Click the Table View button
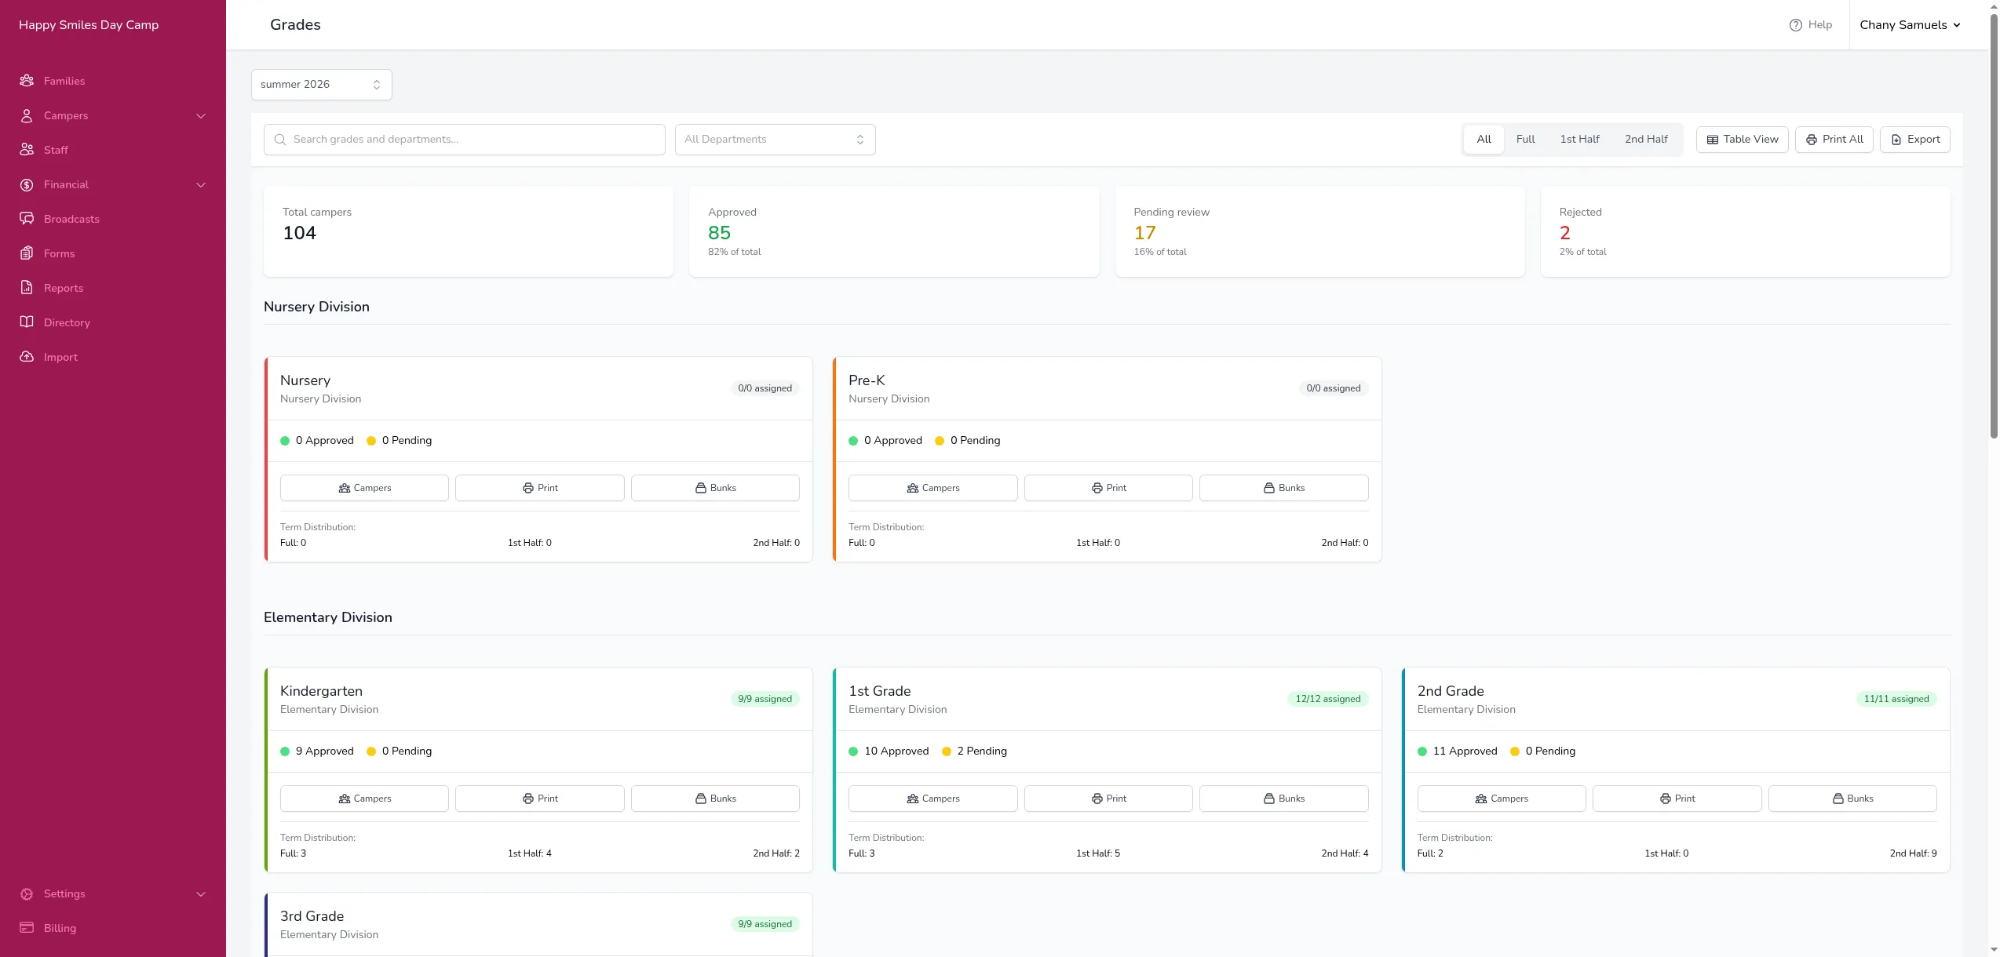Viewport: 2000px width, 957px height. click(x=1742, y=140)
